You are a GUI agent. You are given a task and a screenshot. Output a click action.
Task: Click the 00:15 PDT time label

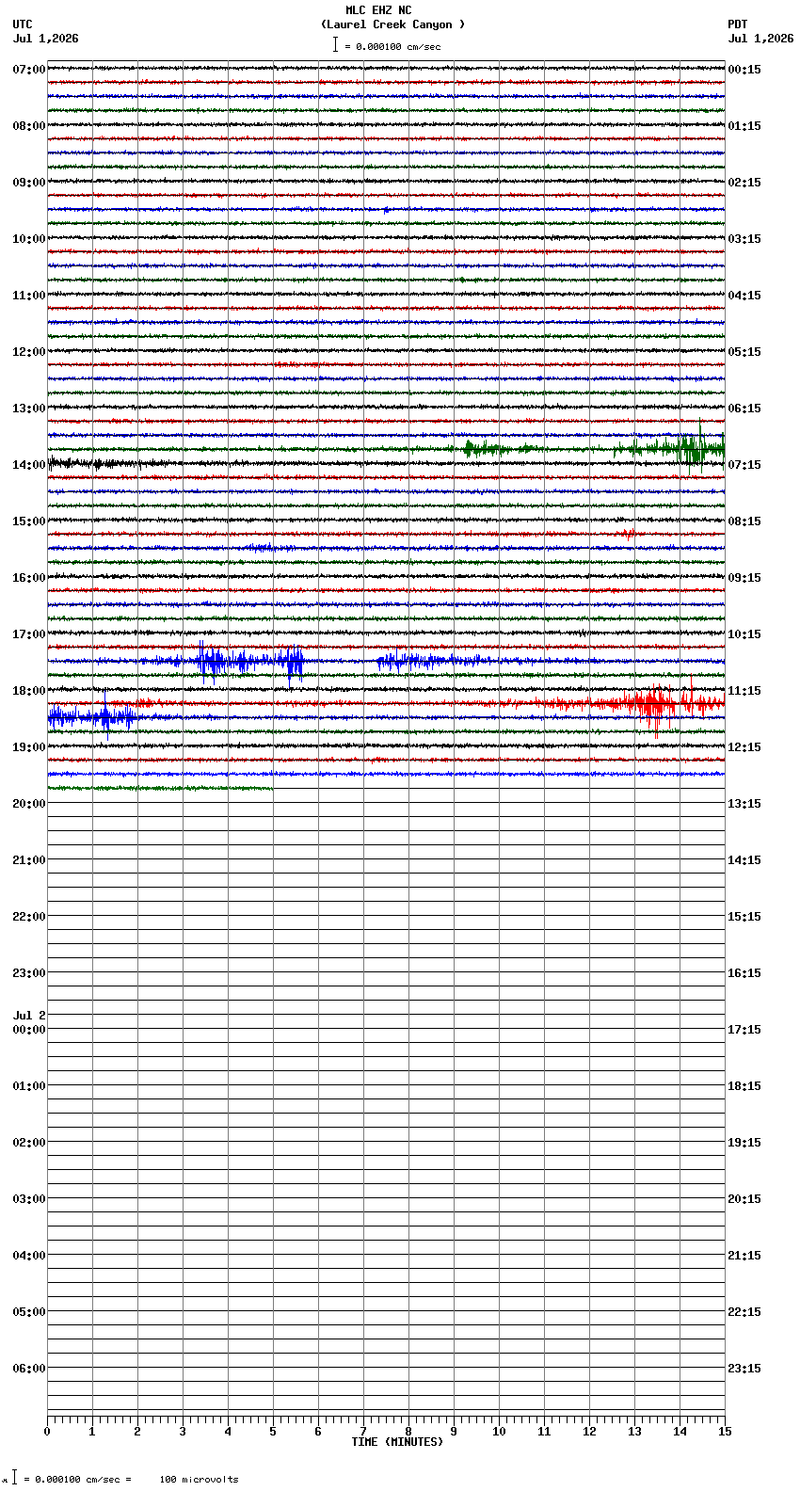[744, 70]
